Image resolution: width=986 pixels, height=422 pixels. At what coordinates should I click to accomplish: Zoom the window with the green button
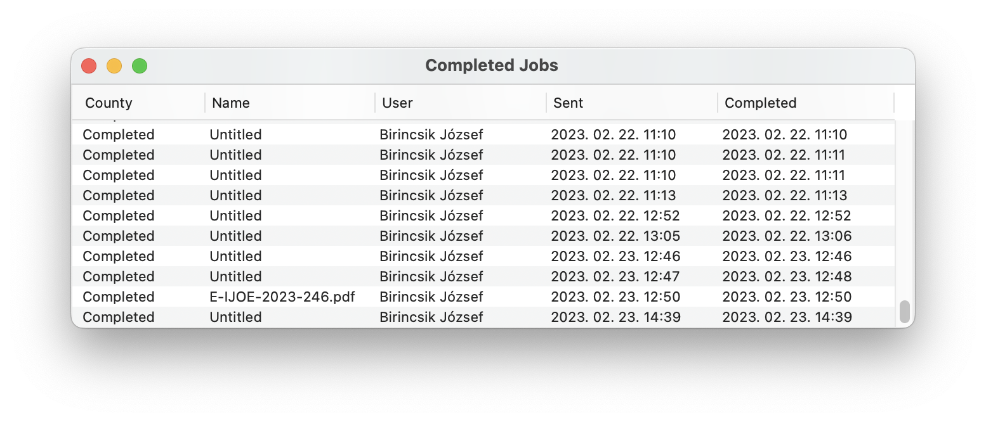coord(140,66)
